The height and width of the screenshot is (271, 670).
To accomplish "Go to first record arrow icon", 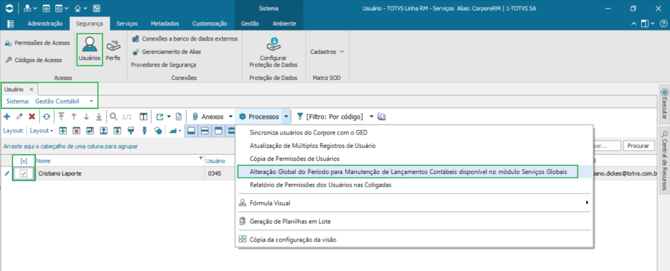I will [x=61, y=117].
